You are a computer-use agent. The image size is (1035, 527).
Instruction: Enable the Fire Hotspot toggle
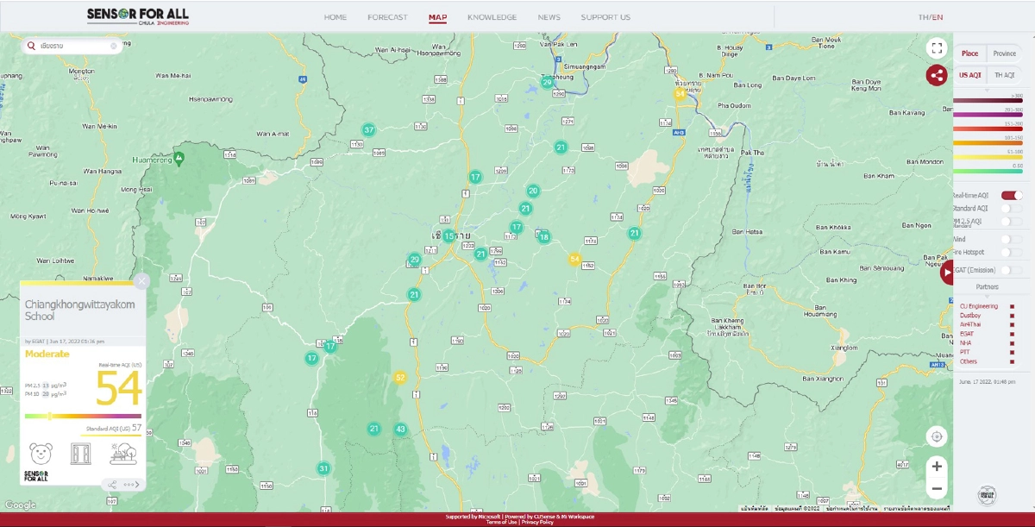point(1011,252)
